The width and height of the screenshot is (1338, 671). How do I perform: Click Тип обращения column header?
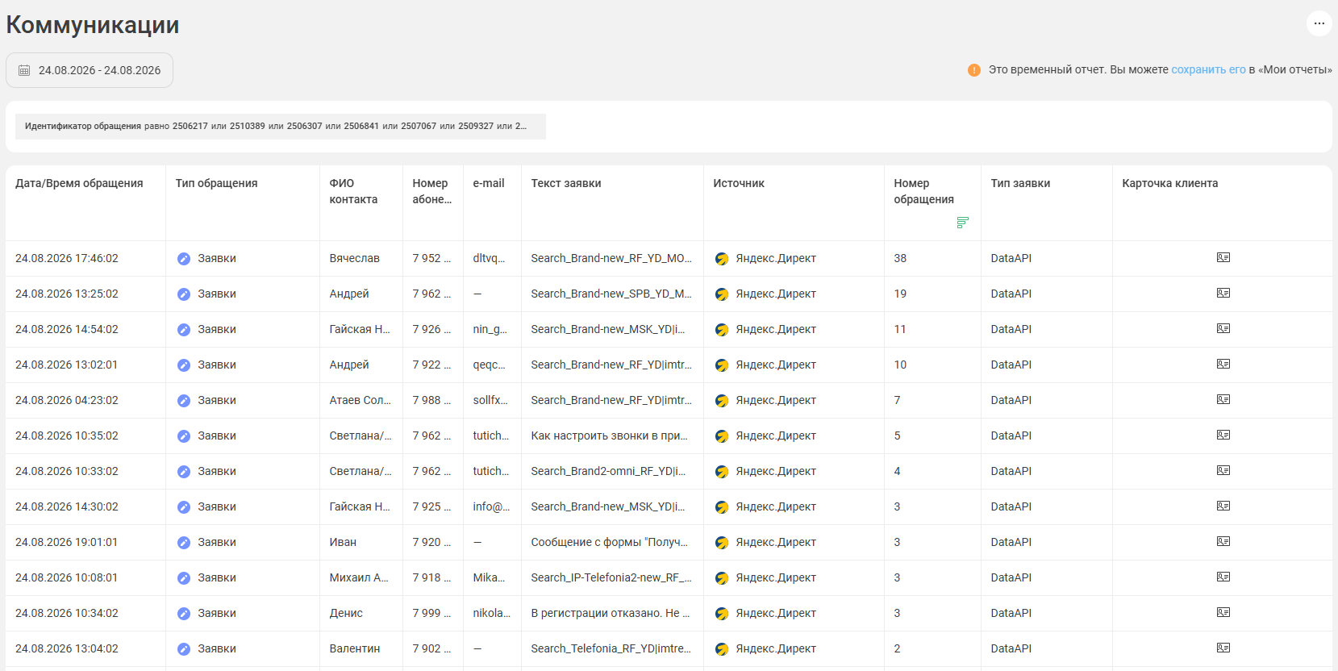click(216, 183)
